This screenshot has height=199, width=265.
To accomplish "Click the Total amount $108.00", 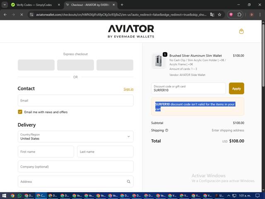I will [x=236, y=141].
